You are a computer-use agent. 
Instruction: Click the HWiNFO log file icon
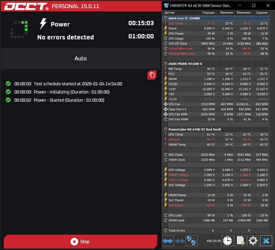tap(240, 241)
